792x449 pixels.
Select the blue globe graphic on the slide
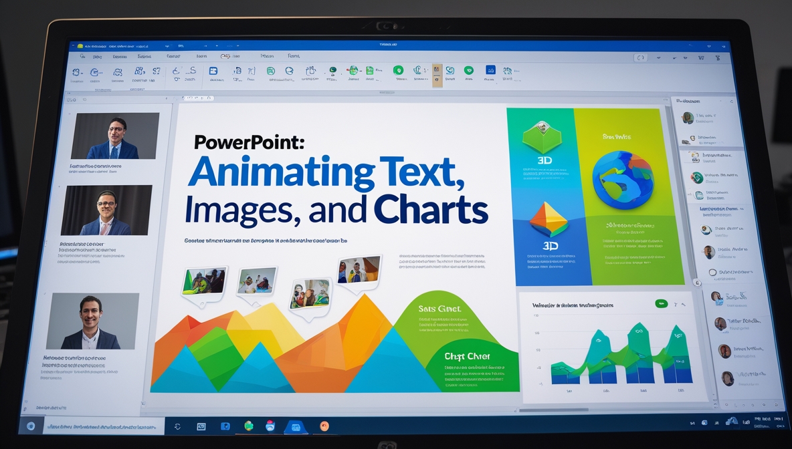click(x=623, y=180)
